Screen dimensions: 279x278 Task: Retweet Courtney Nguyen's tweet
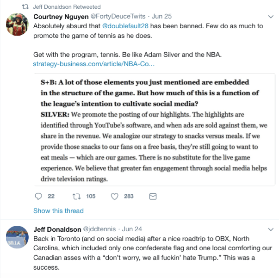click(76, 196)
